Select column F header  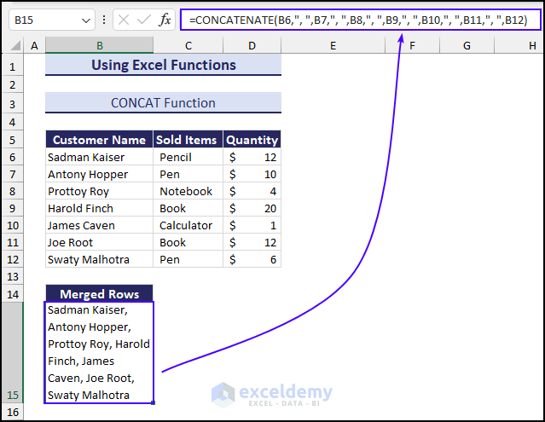tap(411, 45)
